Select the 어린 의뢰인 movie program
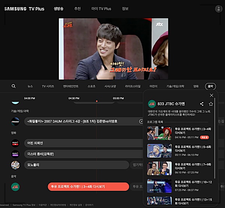 [84, 143]
